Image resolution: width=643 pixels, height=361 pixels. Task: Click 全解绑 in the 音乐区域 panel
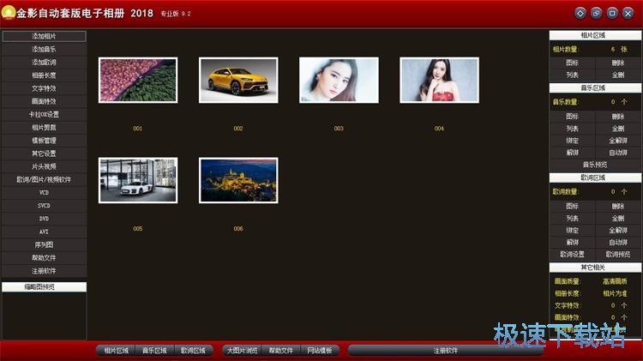pos(618,141)
